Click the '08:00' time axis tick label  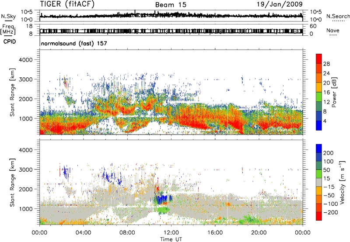127,233
